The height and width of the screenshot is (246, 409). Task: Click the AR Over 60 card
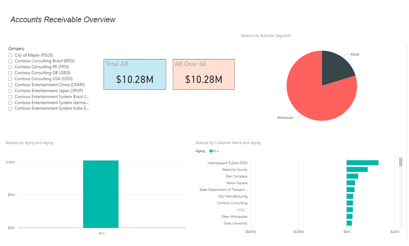click(x=204, y=74)
